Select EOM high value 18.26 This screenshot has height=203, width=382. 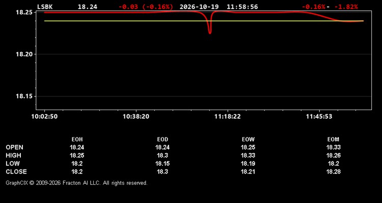(333, 155)
